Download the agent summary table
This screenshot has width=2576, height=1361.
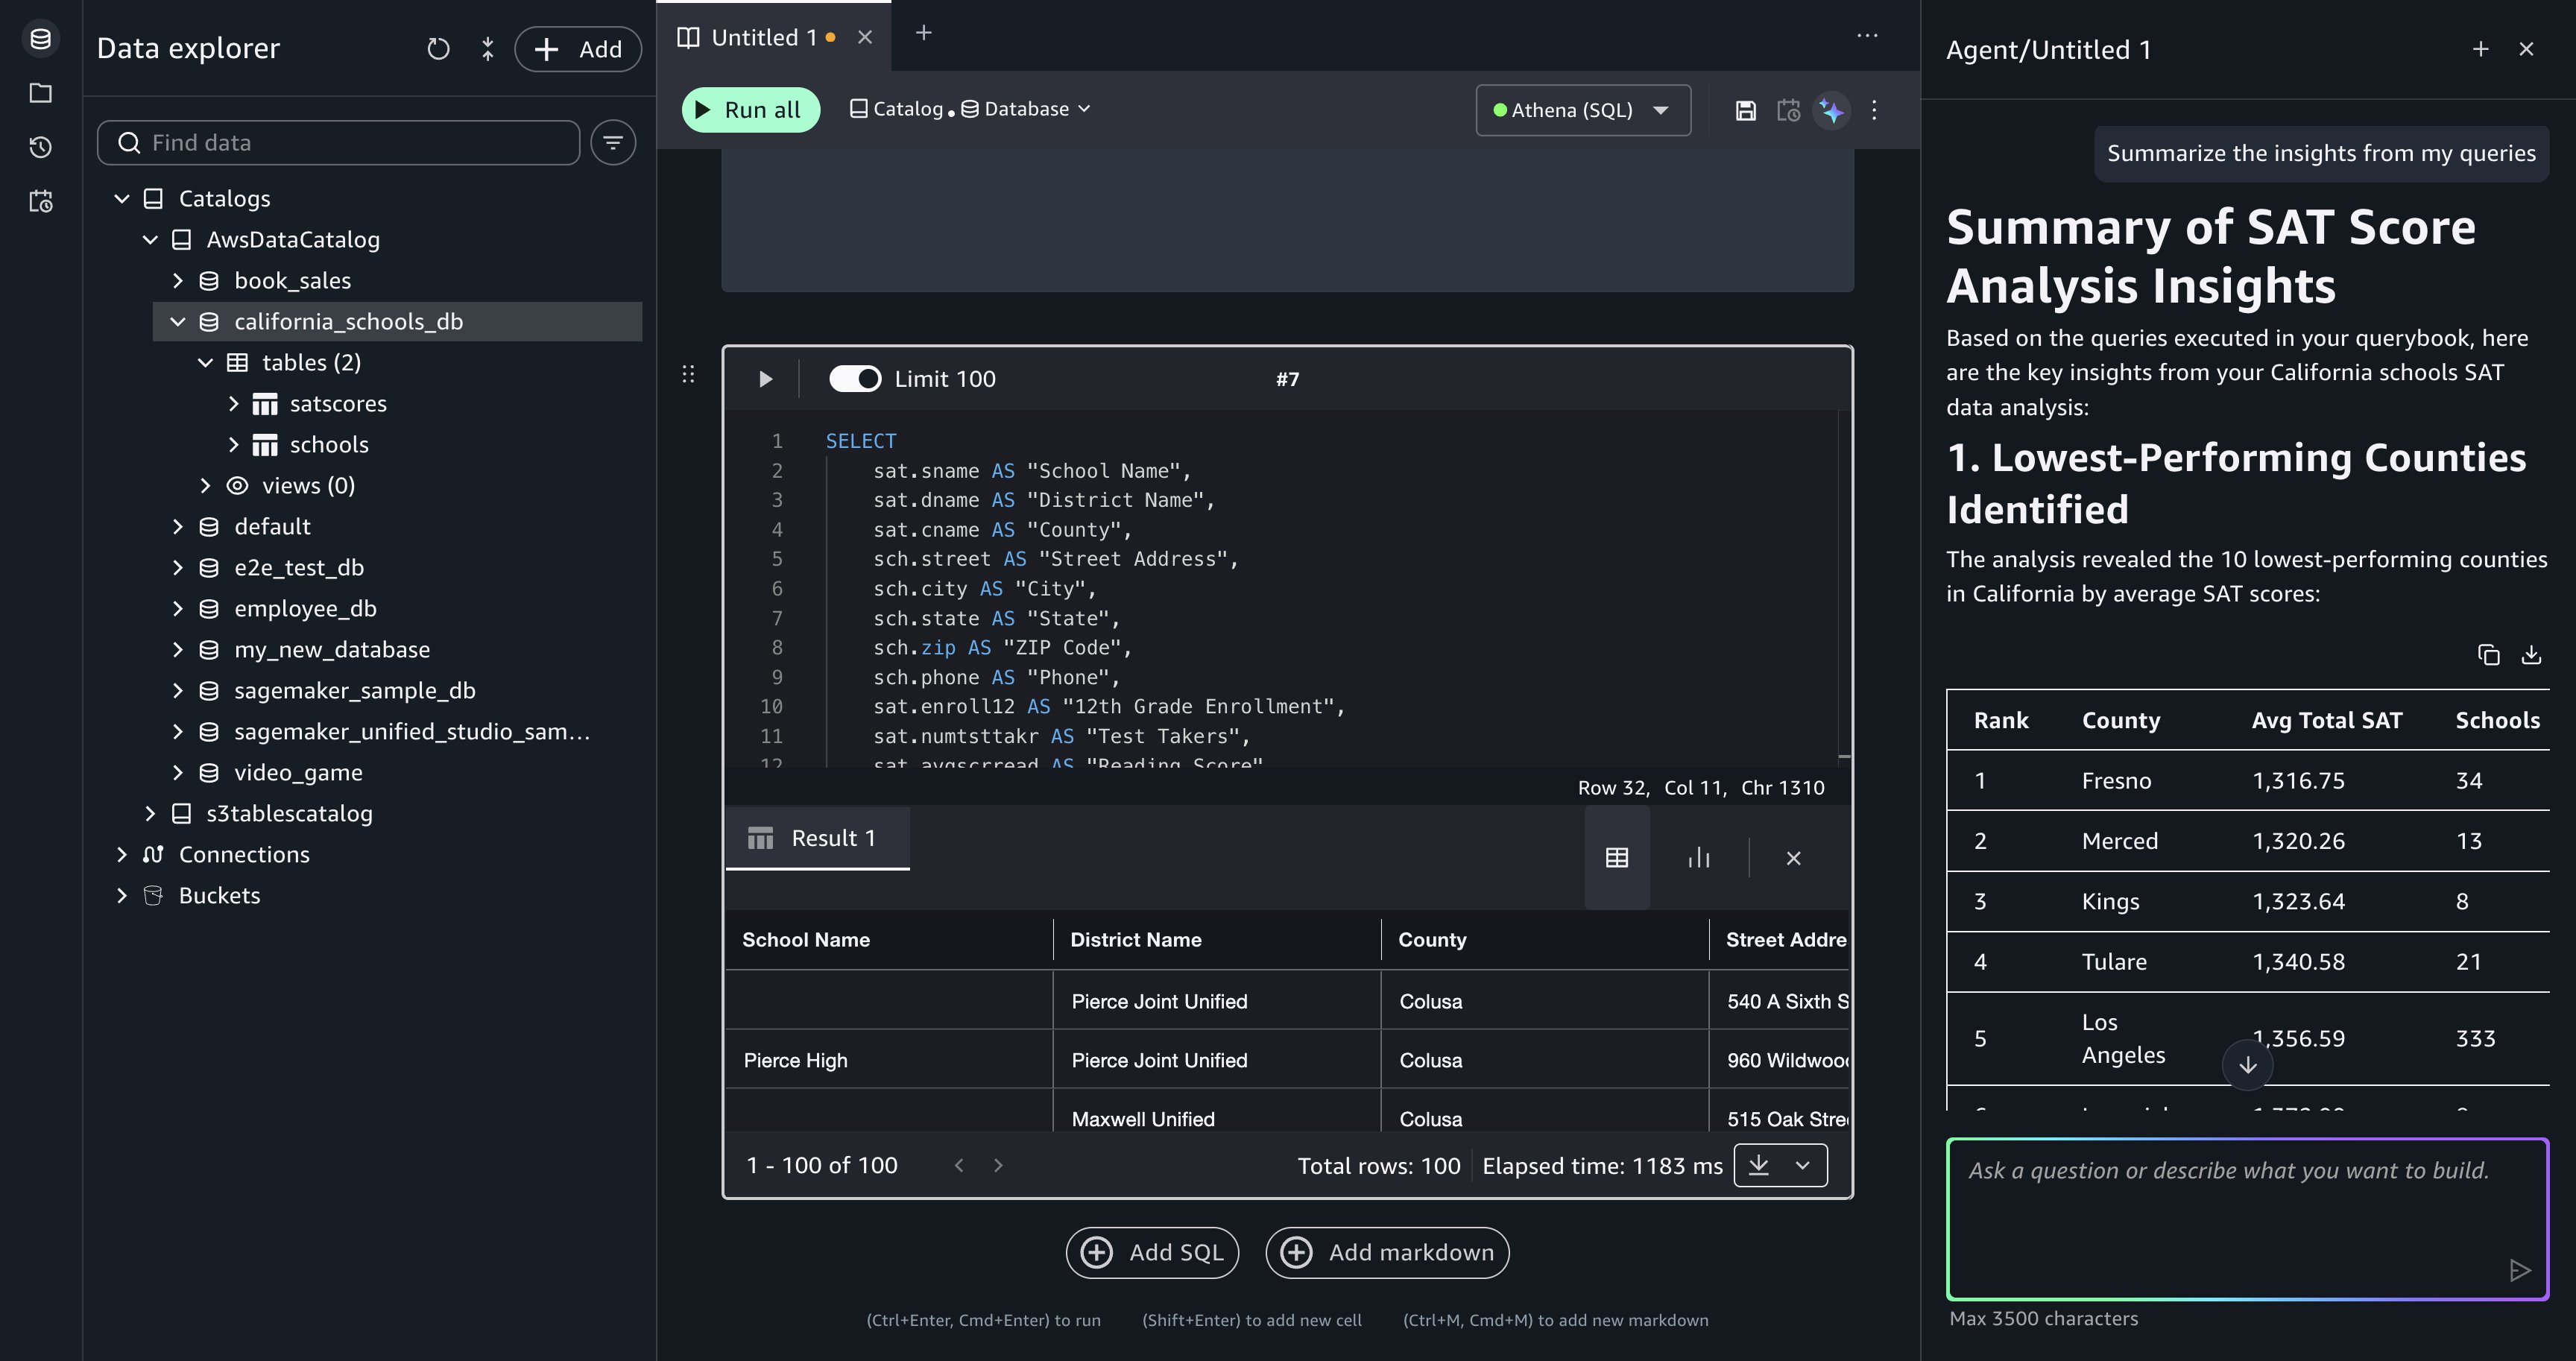coord(2531,655)
